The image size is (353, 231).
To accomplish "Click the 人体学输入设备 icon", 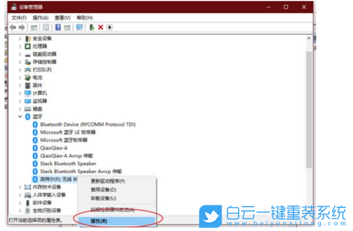I will (27, 195).
